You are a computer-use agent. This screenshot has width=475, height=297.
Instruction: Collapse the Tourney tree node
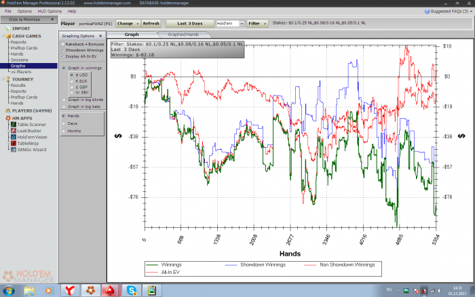3,79
